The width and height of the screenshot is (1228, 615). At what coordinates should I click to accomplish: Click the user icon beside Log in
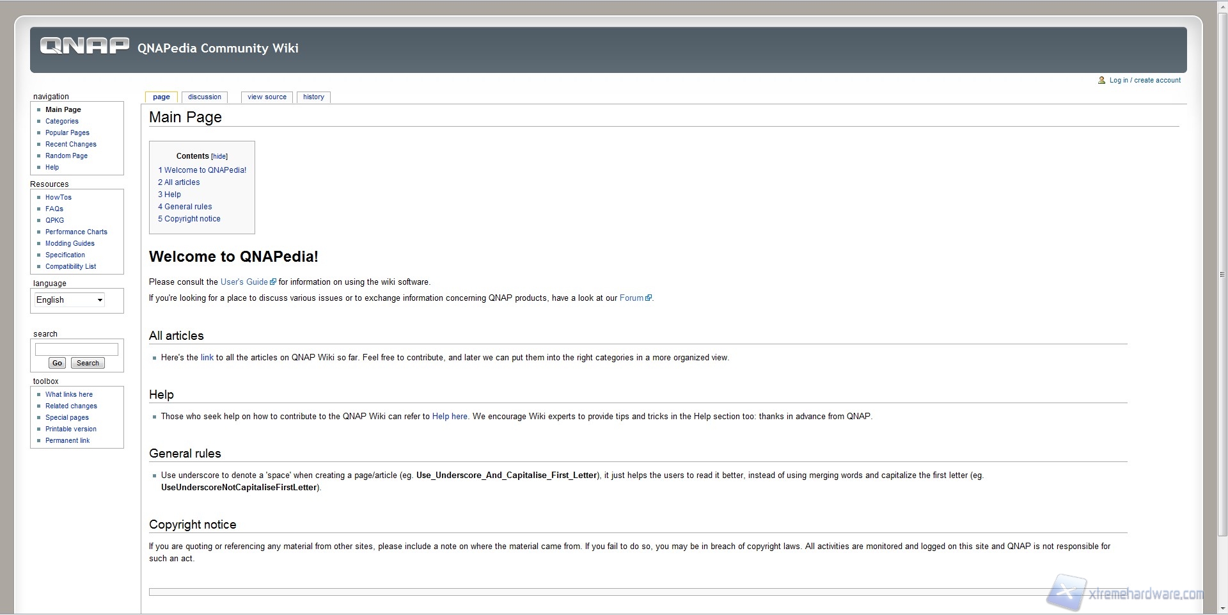click(x=1101, y=81)
